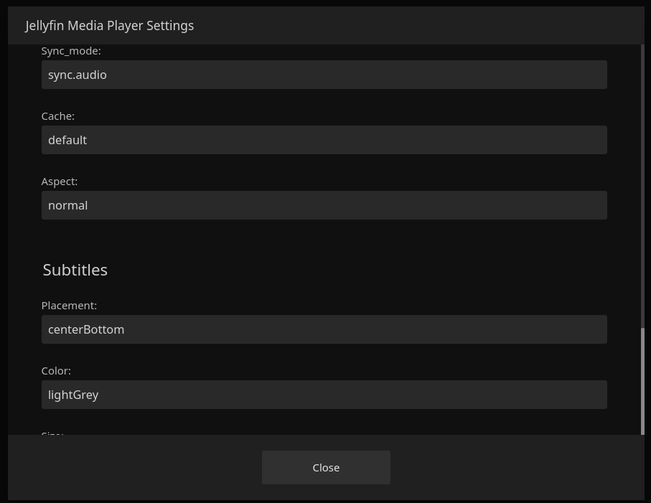Change the subtitle Color from lightGrey
This screenshot has height=503, width=651.
point(324,395)
